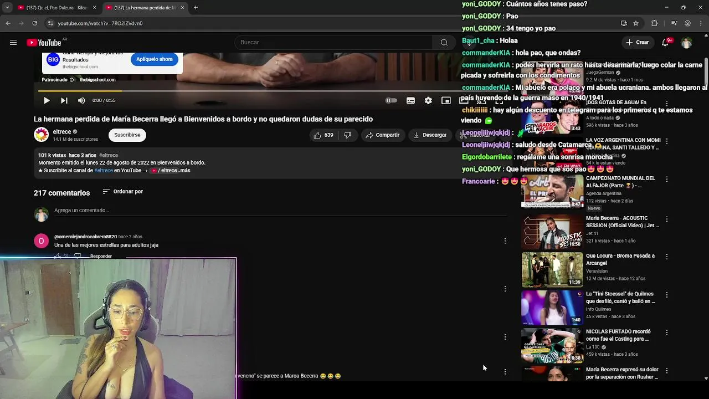Open the YouTube hamburger guide menu
Image resolution: width=709 pixels, height=399 pixels.
[13, 43]
